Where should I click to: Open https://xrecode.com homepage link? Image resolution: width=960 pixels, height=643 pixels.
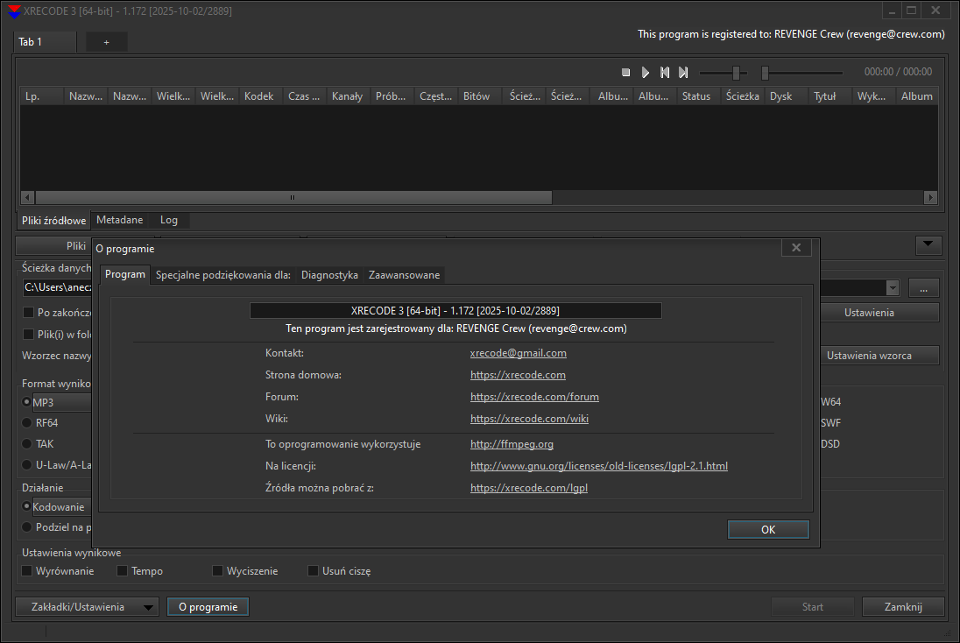click(x=518, y=375)
